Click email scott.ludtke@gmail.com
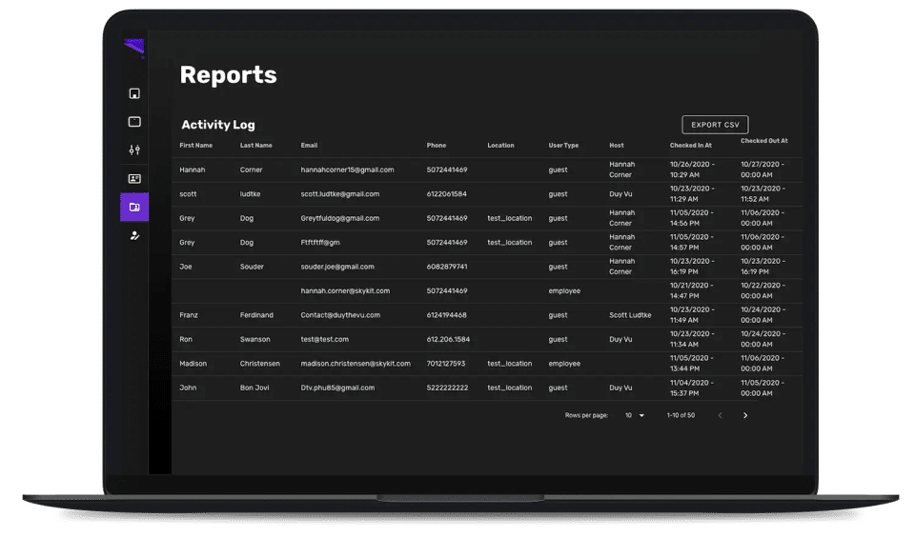The height and width of the screenshot is (537, 915). (340, 194)
